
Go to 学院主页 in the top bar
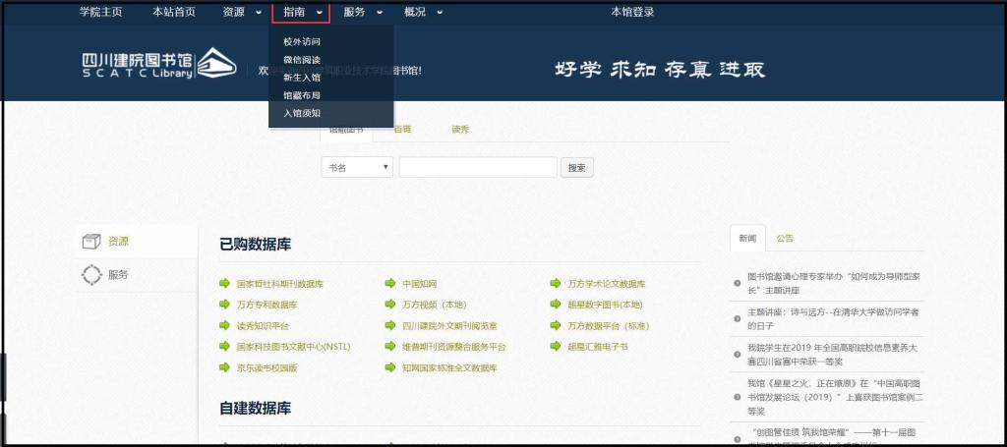(x=101, y=12)
